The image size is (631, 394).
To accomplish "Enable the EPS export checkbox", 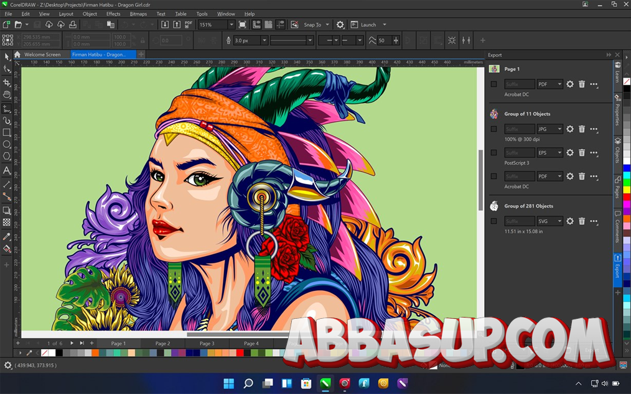I will point(493,152).
